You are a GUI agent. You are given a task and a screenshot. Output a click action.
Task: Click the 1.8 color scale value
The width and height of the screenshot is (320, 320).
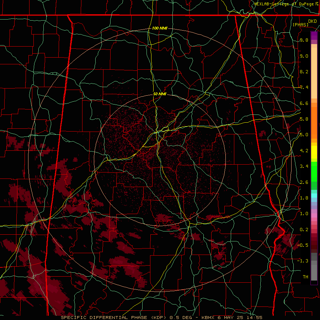[x=304, y=198]
